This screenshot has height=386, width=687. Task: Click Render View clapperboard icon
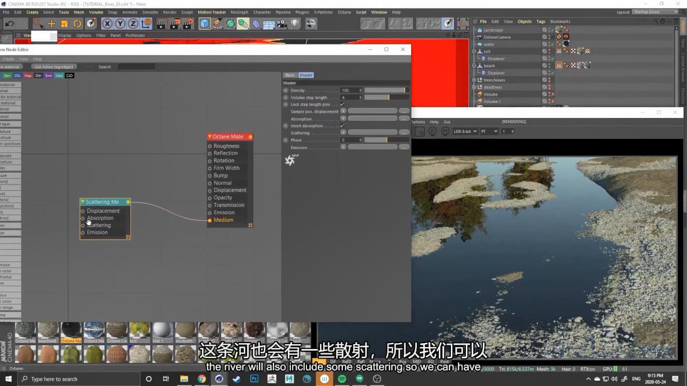(x=161, y=24)
